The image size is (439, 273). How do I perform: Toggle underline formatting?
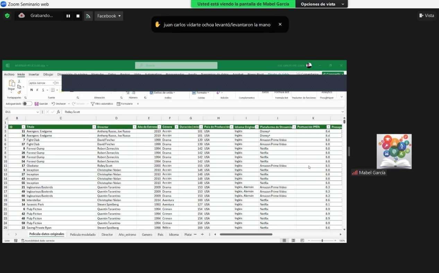tap(43, 90)
